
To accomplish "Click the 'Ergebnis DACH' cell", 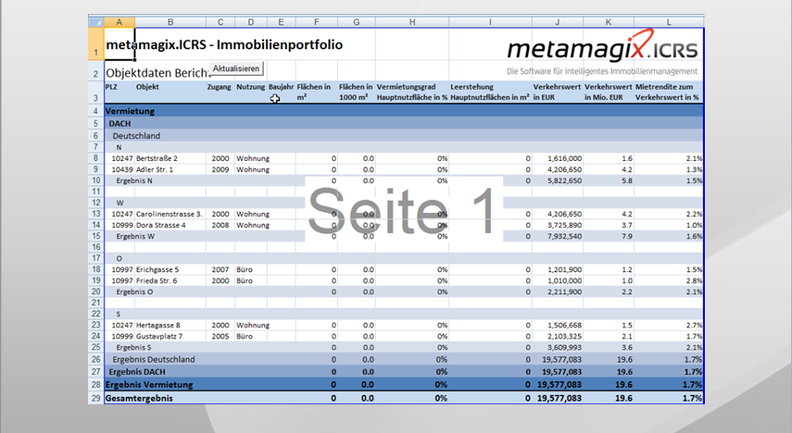I will pyautogui.click(x=137, y=372).
